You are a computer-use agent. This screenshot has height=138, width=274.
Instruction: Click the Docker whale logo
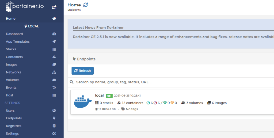click(83, 103)
